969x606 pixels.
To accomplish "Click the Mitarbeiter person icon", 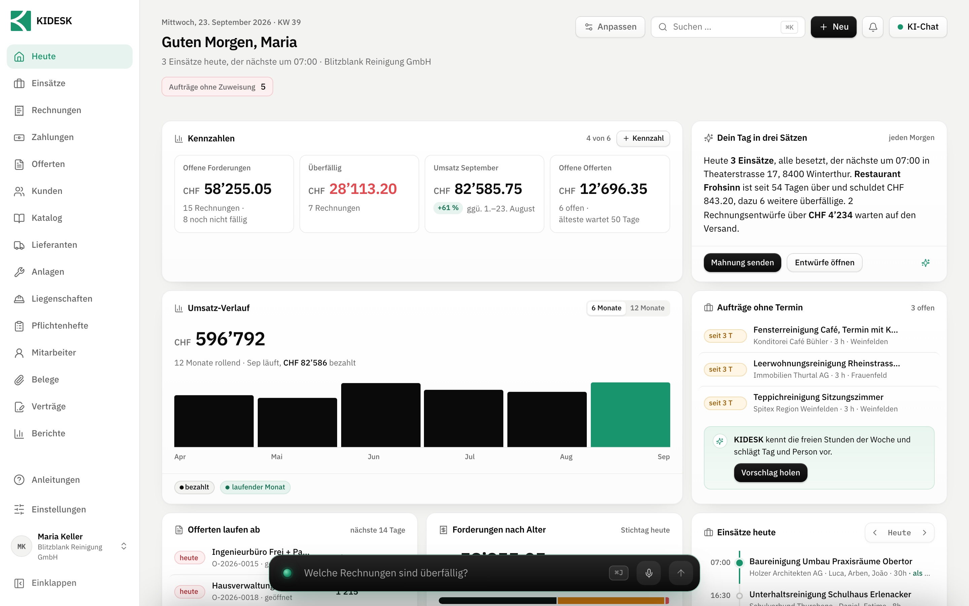I will click(x=19, y=353).
